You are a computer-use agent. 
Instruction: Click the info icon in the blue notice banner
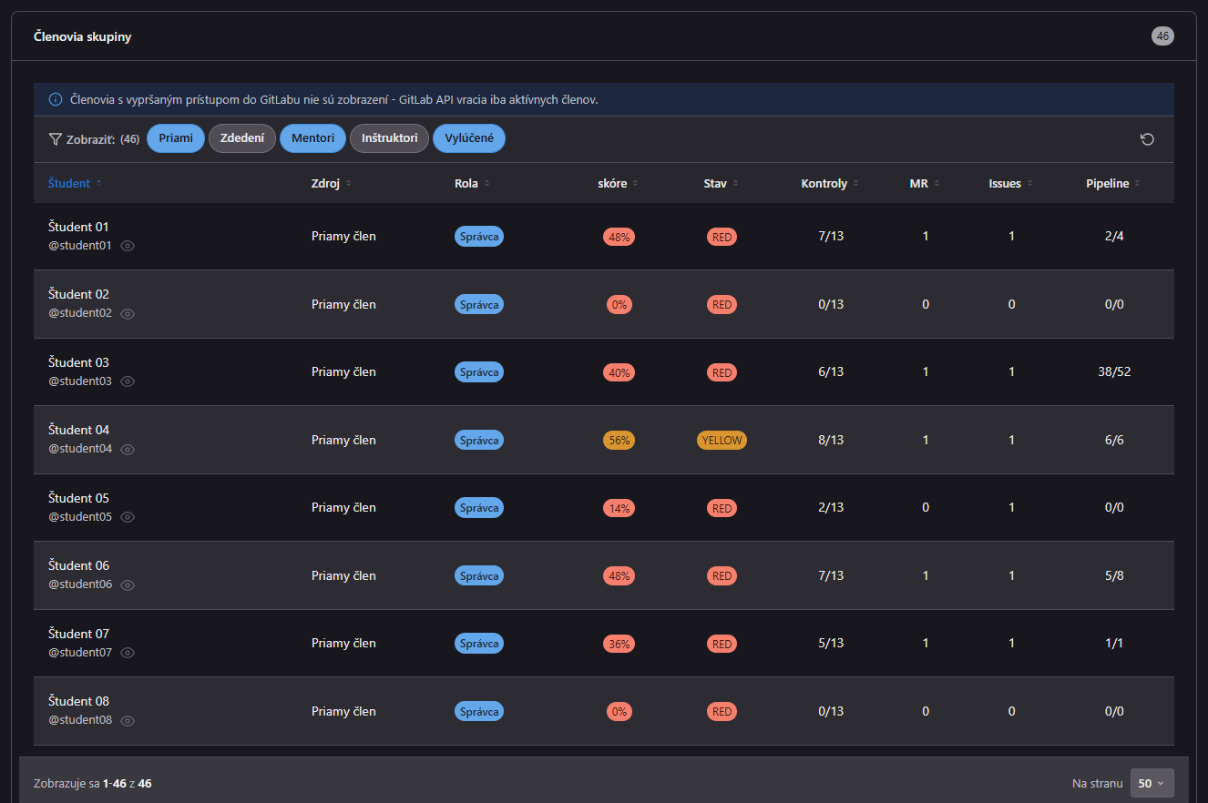(56, 99)
